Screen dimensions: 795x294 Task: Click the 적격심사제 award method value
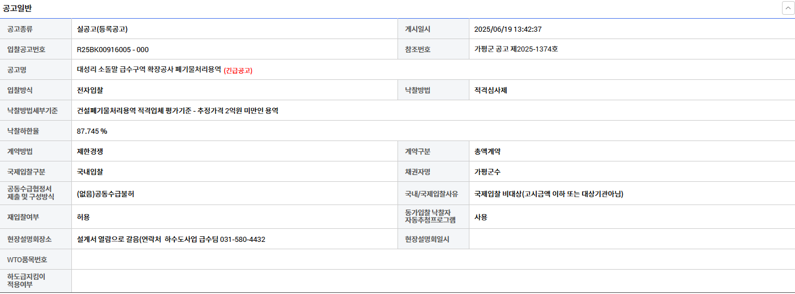click(x=490, y=90)
